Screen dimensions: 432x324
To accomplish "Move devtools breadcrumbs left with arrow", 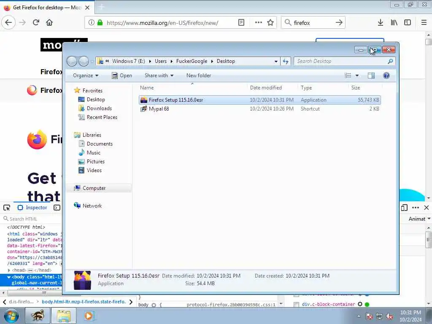I will pyautogui.click(x=4, y=302).
